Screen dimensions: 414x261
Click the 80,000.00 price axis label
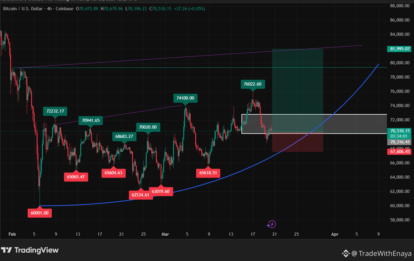pyautogui.click(x=400, y=63)
